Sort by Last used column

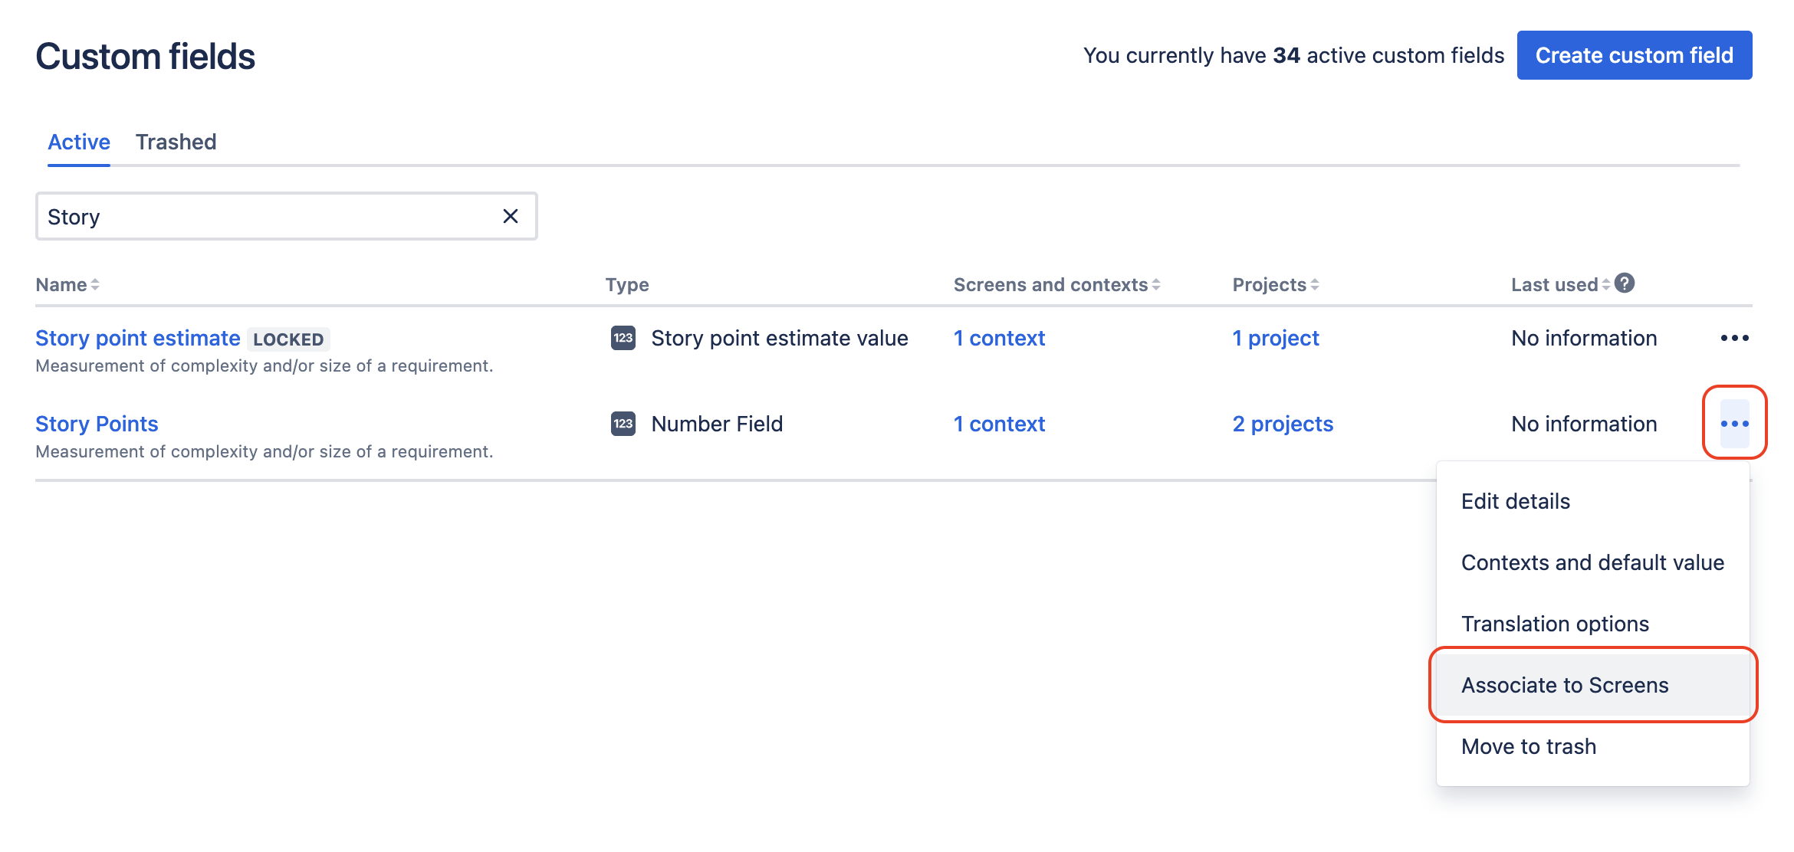(1605, 285)
